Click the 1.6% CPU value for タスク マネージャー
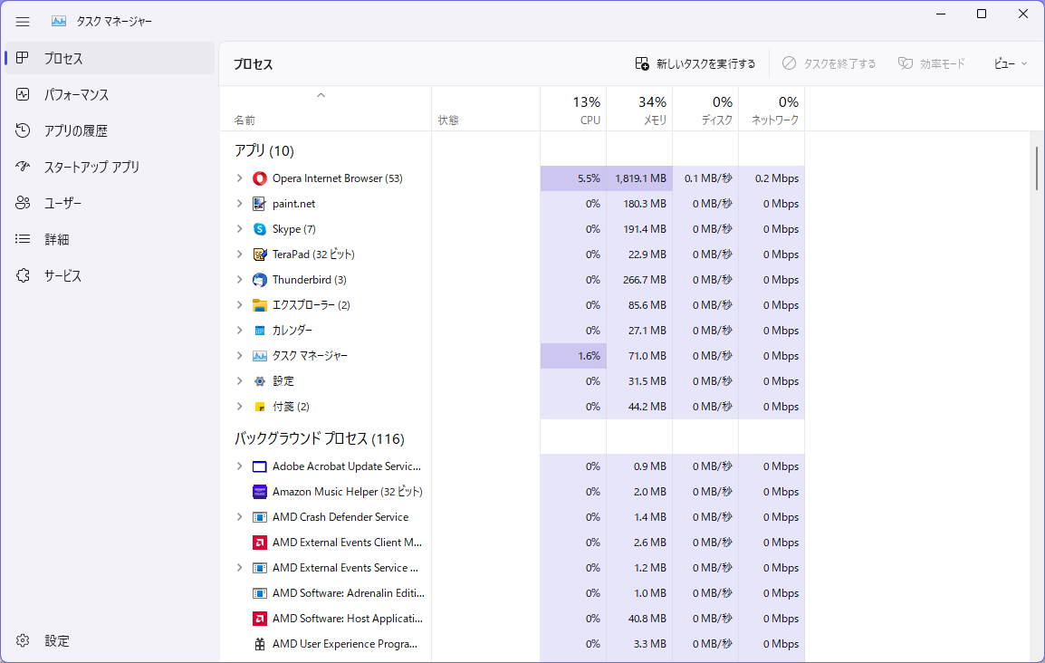Screen dimensions: 1045x663 [x=590, y=356]
